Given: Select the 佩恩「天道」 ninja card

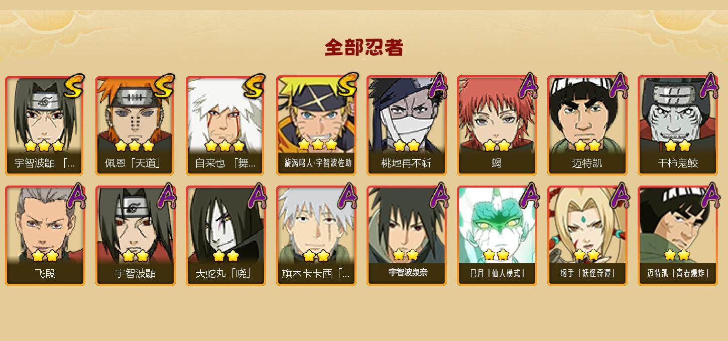Looking at the screenshot, I should tap(136, 125).
